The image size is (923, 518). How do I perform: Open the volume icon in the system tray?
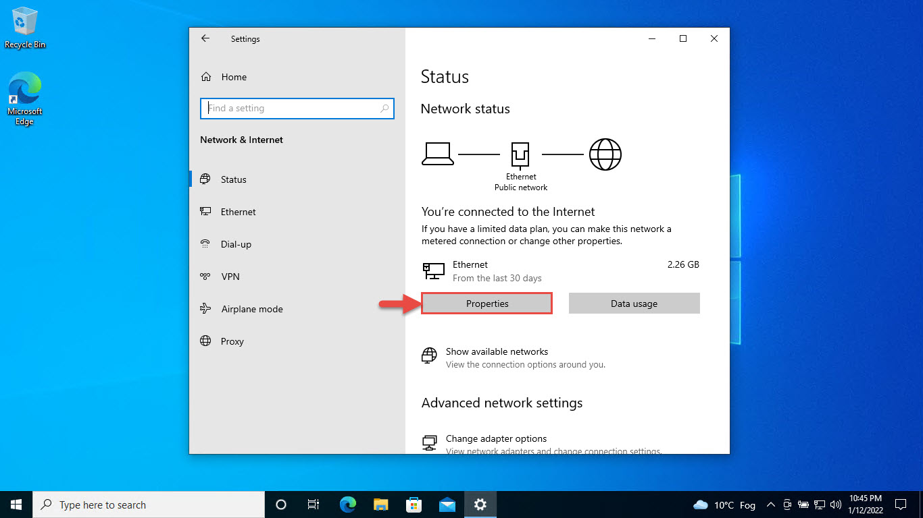836,505
